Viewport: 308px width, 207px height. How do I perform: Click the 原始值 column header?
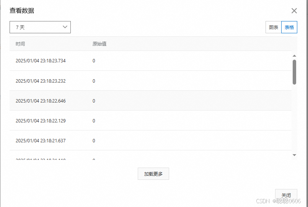[99, 44]
